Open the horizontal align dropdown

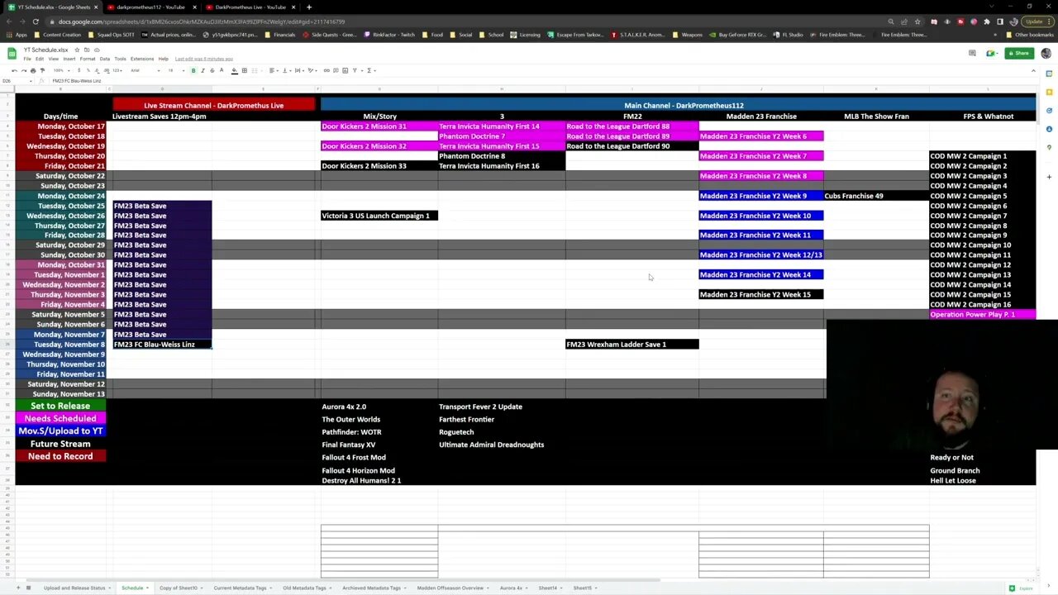[274, 70]
